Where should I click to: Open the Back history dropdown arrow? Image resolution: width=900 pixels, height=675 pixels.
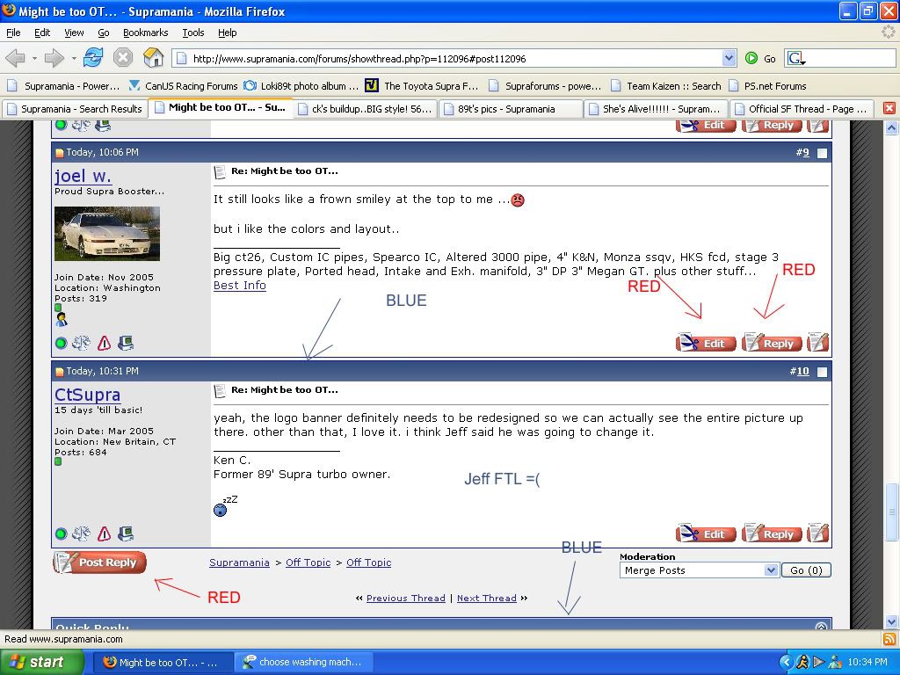pos(34,58)
